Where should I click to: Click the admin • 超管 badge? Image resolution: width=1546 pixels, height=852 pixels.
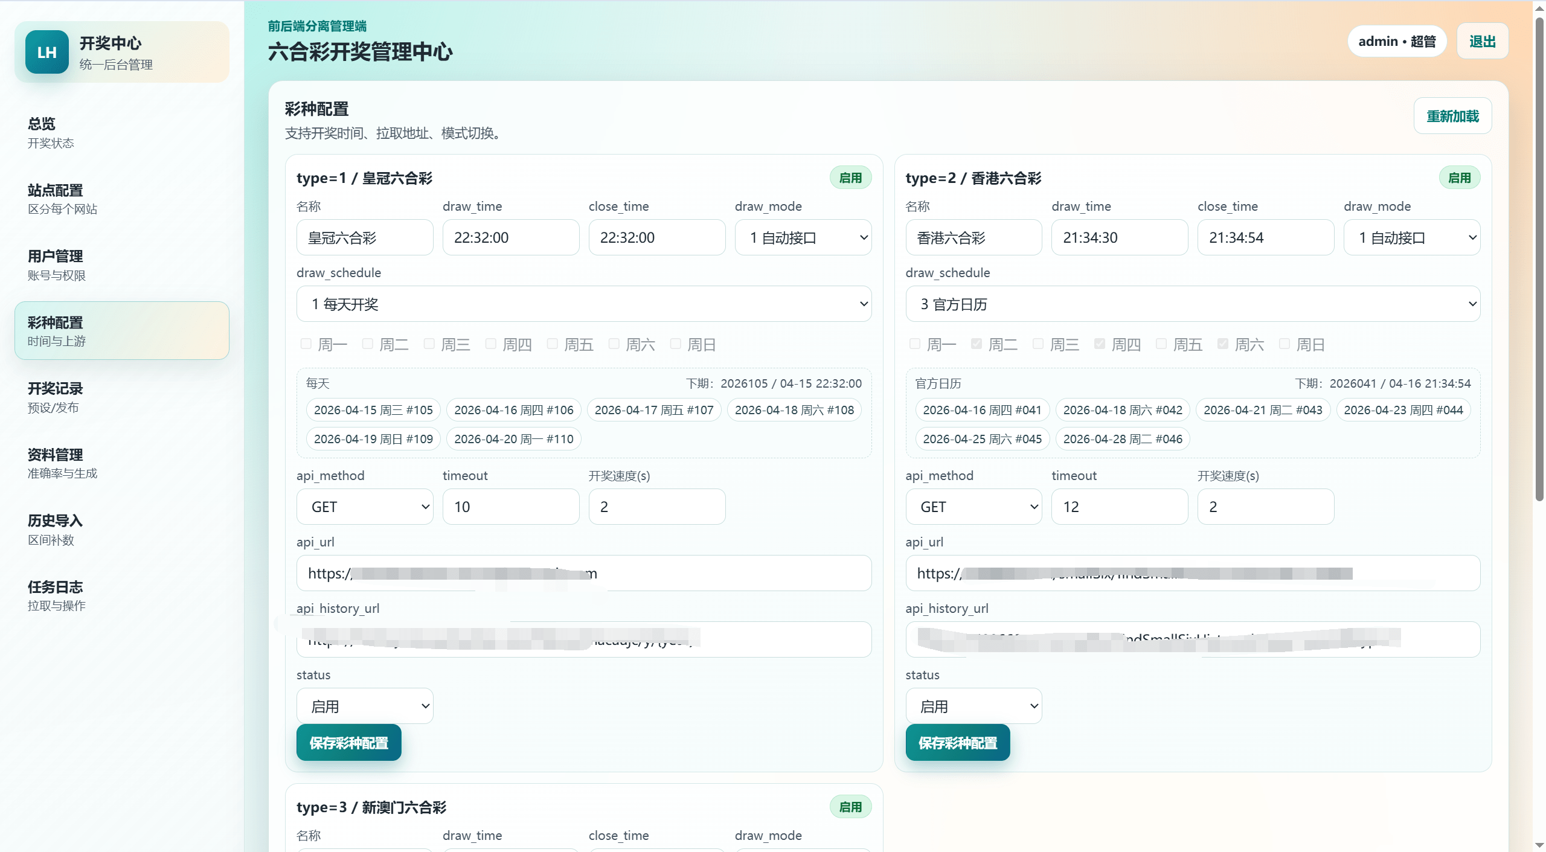tap(1397, 41)
